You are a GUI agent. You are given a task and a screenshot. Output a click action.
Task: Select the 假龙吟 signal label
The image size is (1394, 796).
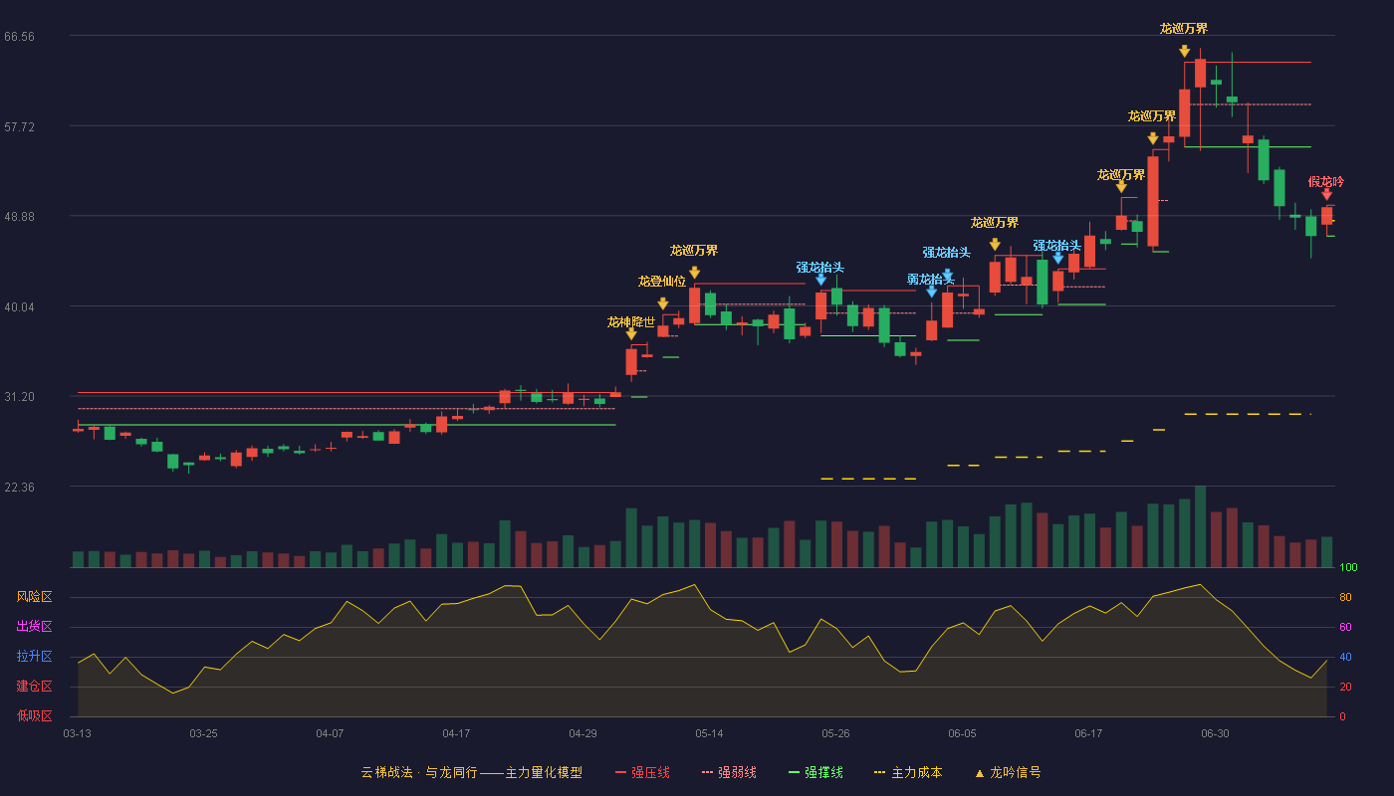pyautogui.click(x=1326, y=181)
